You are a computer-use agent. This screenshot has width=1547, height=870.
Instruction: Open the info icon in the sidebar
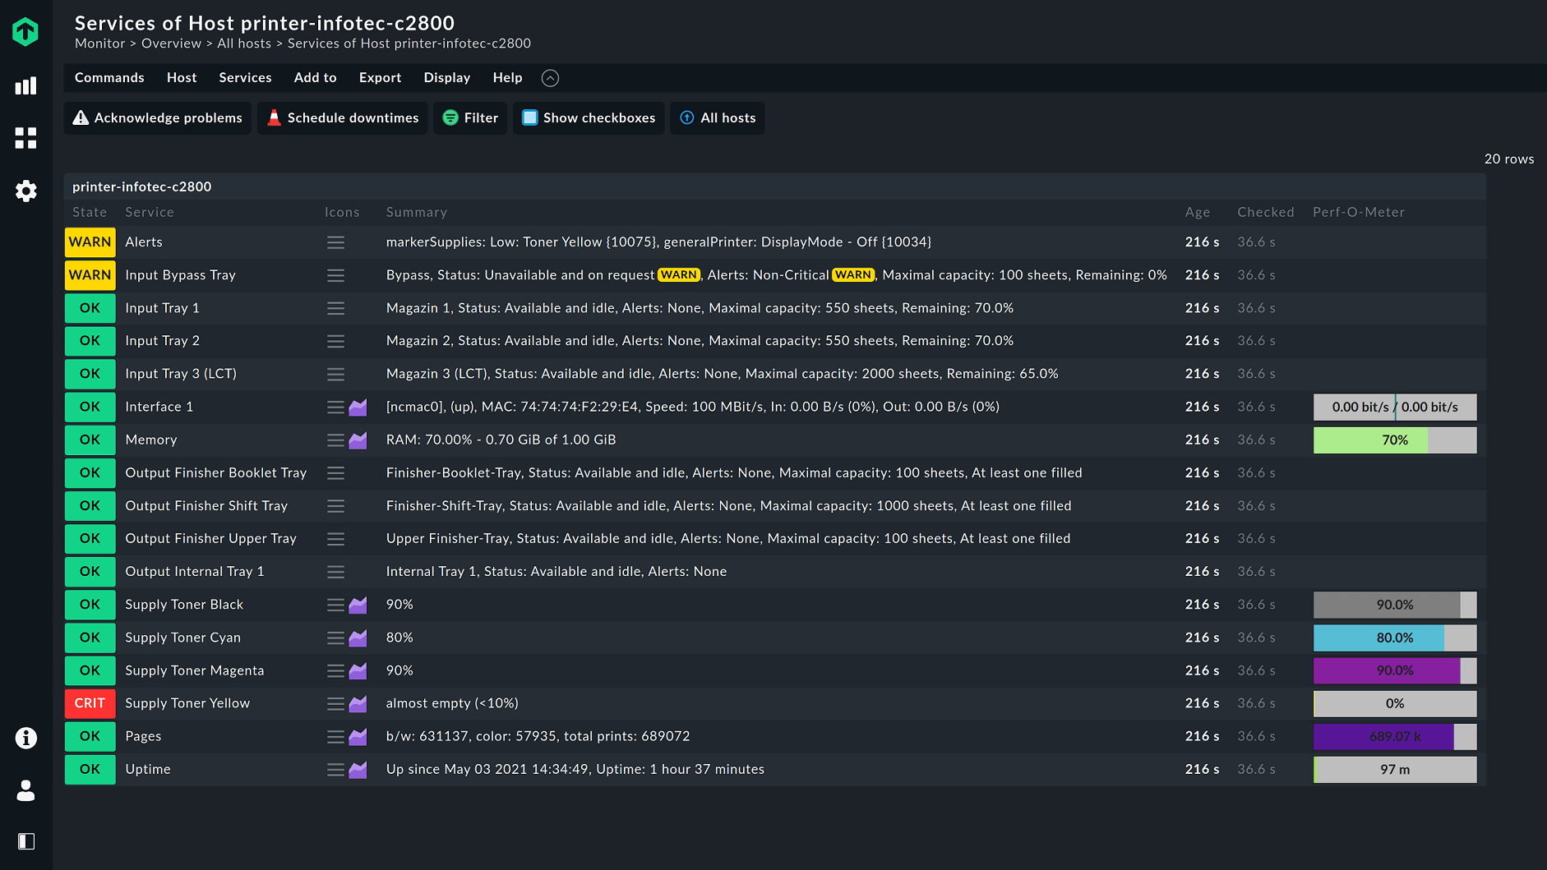(25, 738)
